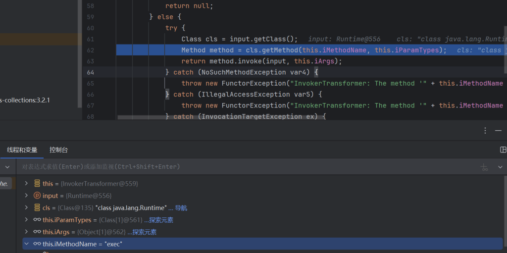Click the parameter icon beside input variable
This screenshot has height=253, width=507.
pos(37,196)
